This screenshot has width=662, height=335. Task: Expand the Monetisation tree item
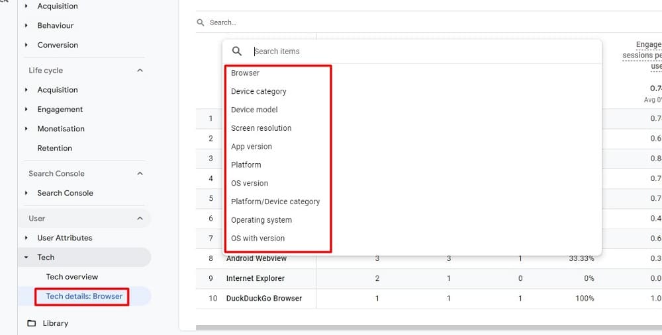point(26,129)
